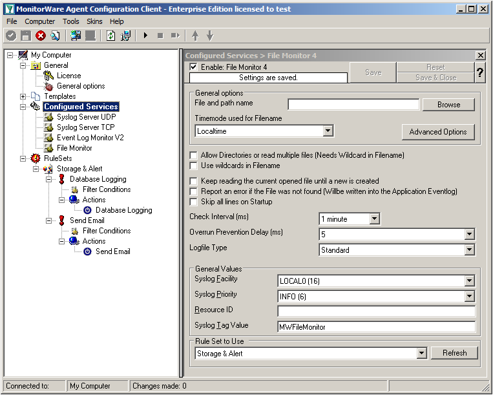This screenshot has width=493, height=395.
Task: Click the floppy disk save toolbar icon
Action: (x=26, y=36)
